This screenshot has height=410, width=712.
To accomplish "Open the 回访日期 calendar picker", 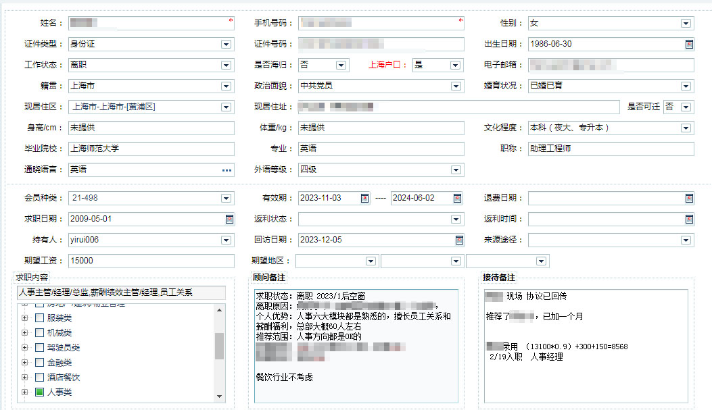I will pyautogui.click(x=459, y=240).
